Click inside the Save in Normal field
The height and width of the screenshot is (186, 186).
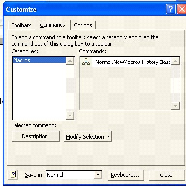coord(70,175)
